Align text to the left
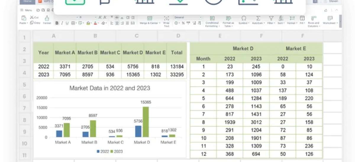355x162 pixels. point(112,23)
